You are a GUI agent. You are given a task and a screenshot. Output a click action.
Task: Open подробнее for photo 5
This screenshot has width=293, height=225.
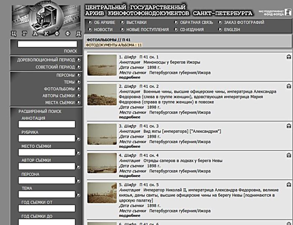point(129,215)
